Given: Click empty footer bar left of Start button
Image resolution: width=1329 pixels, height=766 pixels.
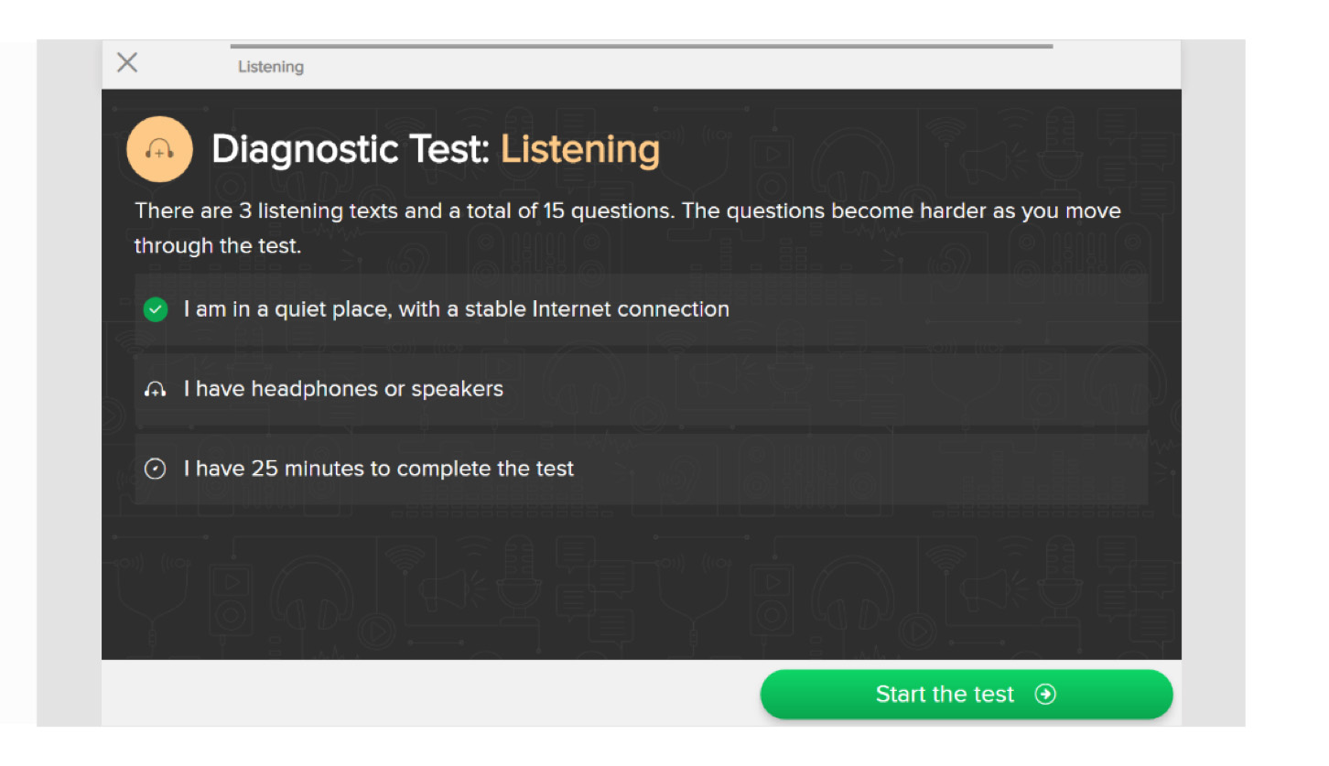Looking at the screenshot, I should tap(430, 694).
